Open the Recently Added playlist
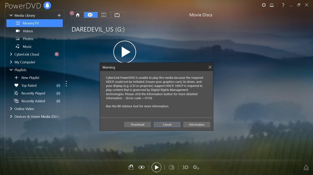The width and height of the screenshot is (313, 175). point(34,101)
